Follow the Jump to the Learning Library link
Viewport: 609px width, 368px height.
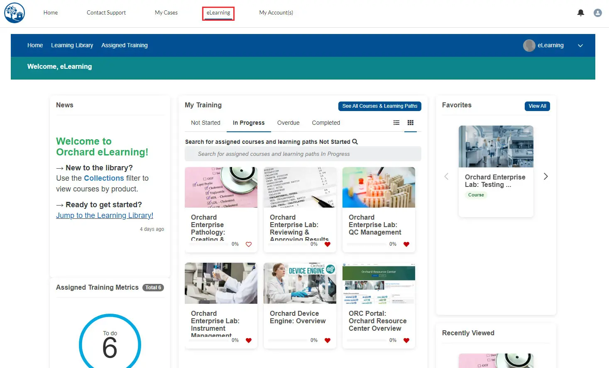[105, 215]
